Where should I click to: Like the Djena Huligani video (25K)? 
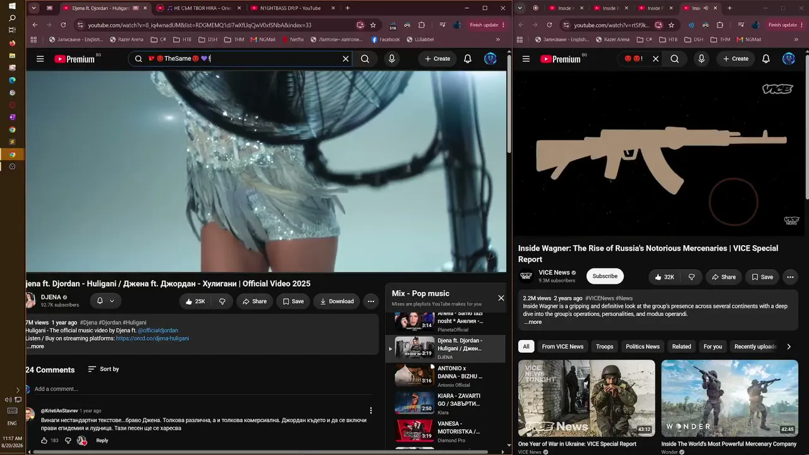[196, 301]
